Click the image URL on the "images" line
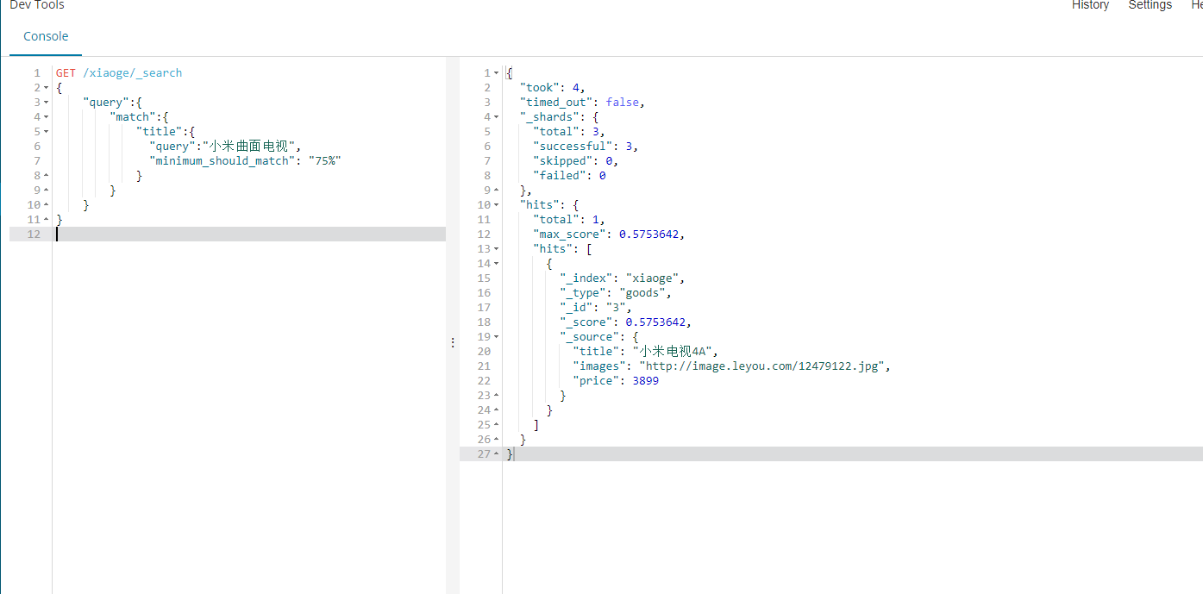The height and width of the screenshot is (594, 1203). coord(761,366)
